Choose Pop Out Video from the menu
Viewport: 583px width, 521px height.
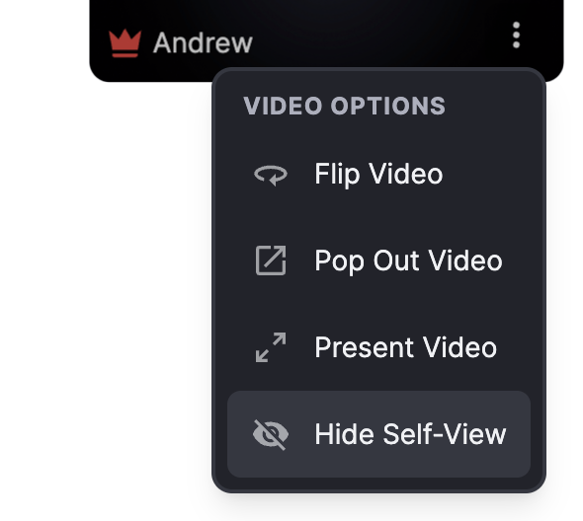(378, 260)
